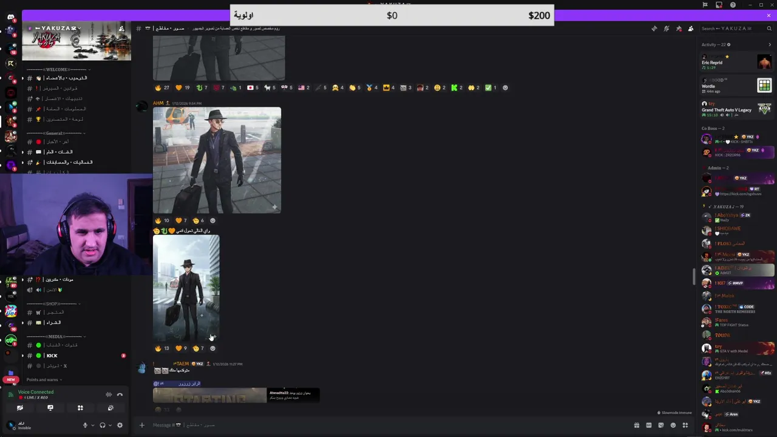Open the sticker picker
This screenshot has height=437, width=777.
[x=661, y=425]
